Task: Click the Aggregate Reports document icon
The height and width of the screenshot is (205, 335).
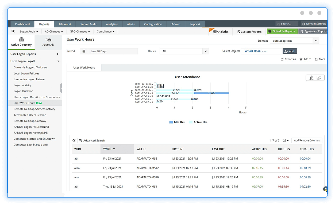Action: point(302,31)
